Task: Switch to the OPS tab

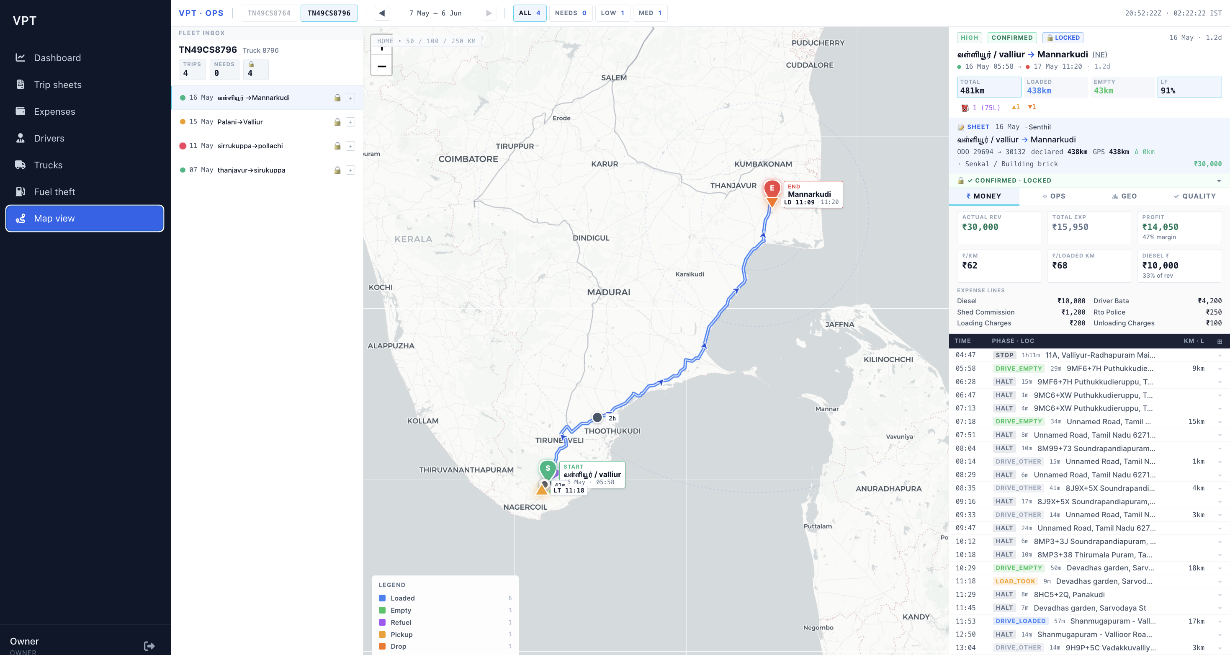Action: click(1054, 196)
